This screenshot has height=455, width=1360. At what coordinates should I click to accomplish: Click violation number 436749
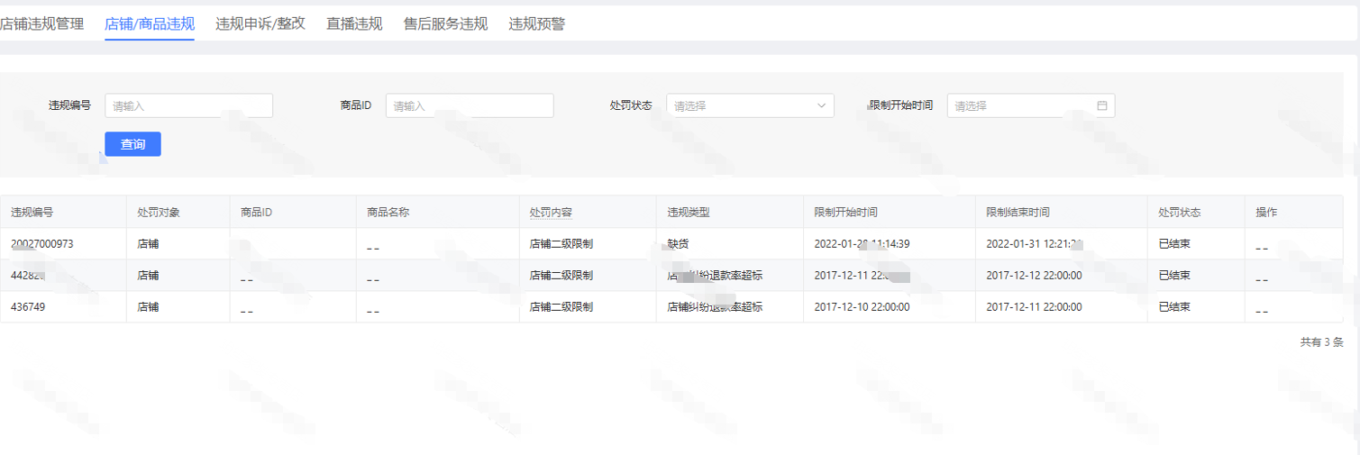point(28,306)
